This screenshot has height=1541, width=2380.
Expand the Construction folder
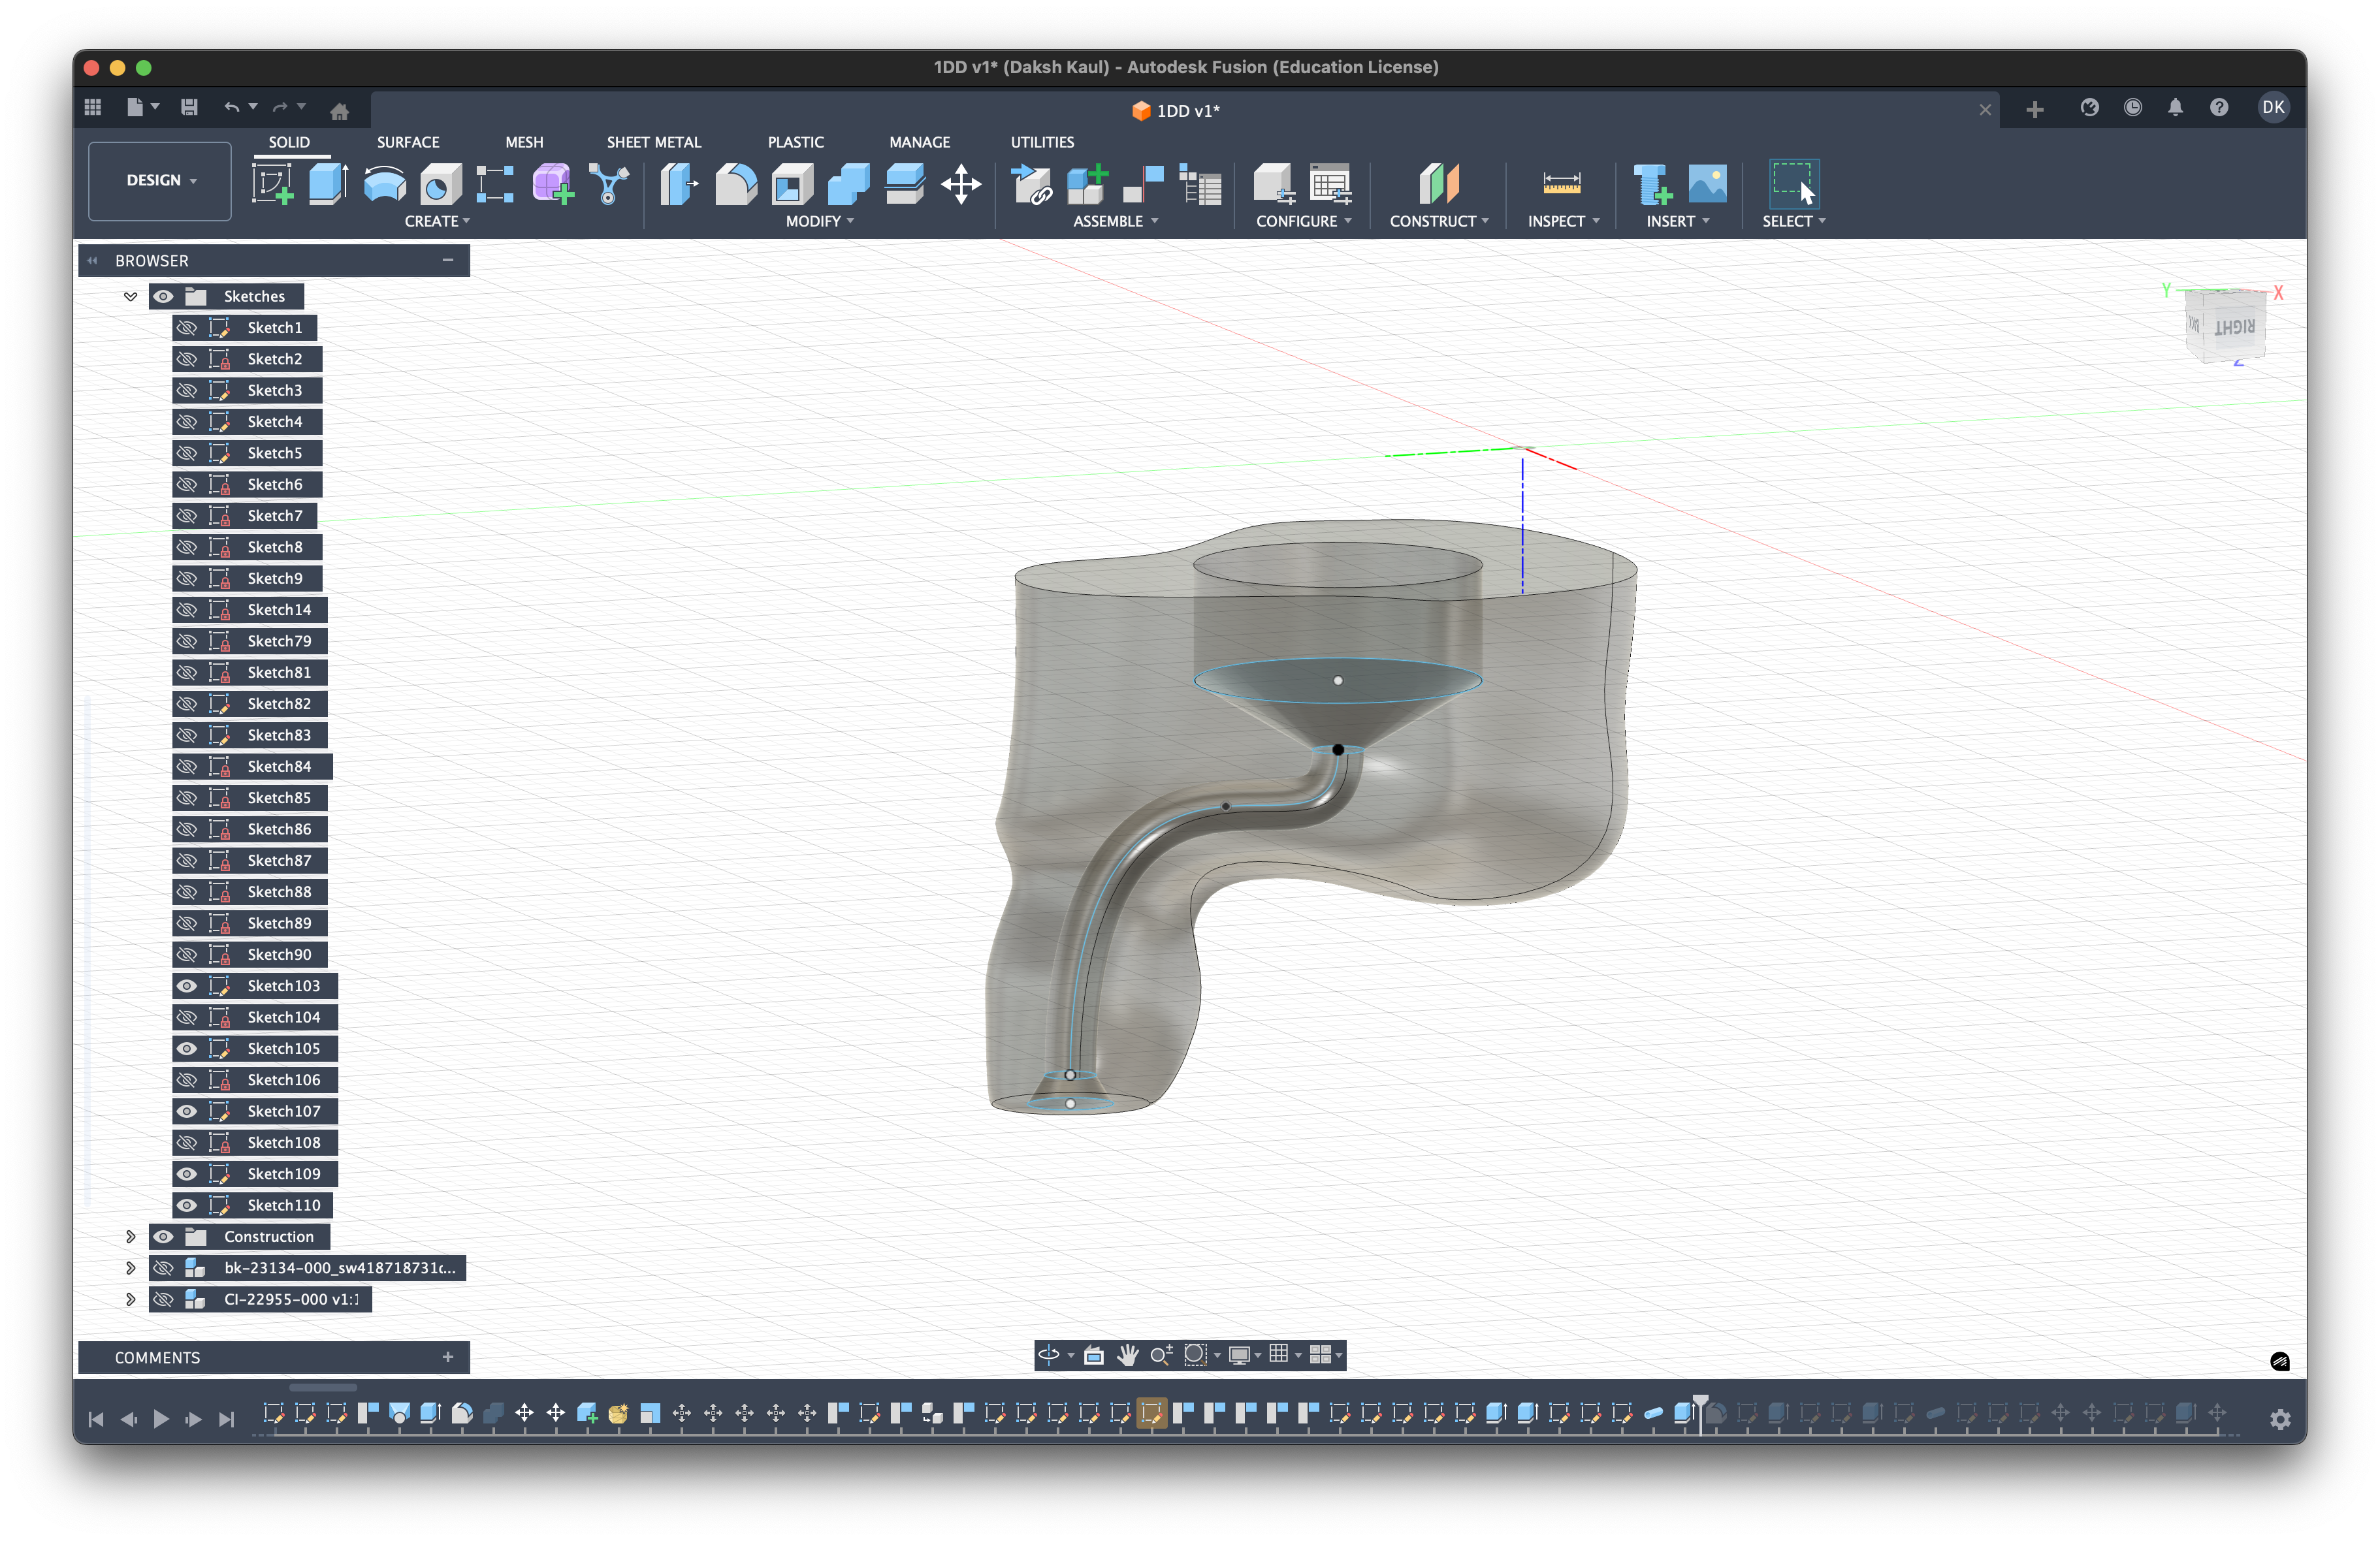click(x=130, y=1236)
